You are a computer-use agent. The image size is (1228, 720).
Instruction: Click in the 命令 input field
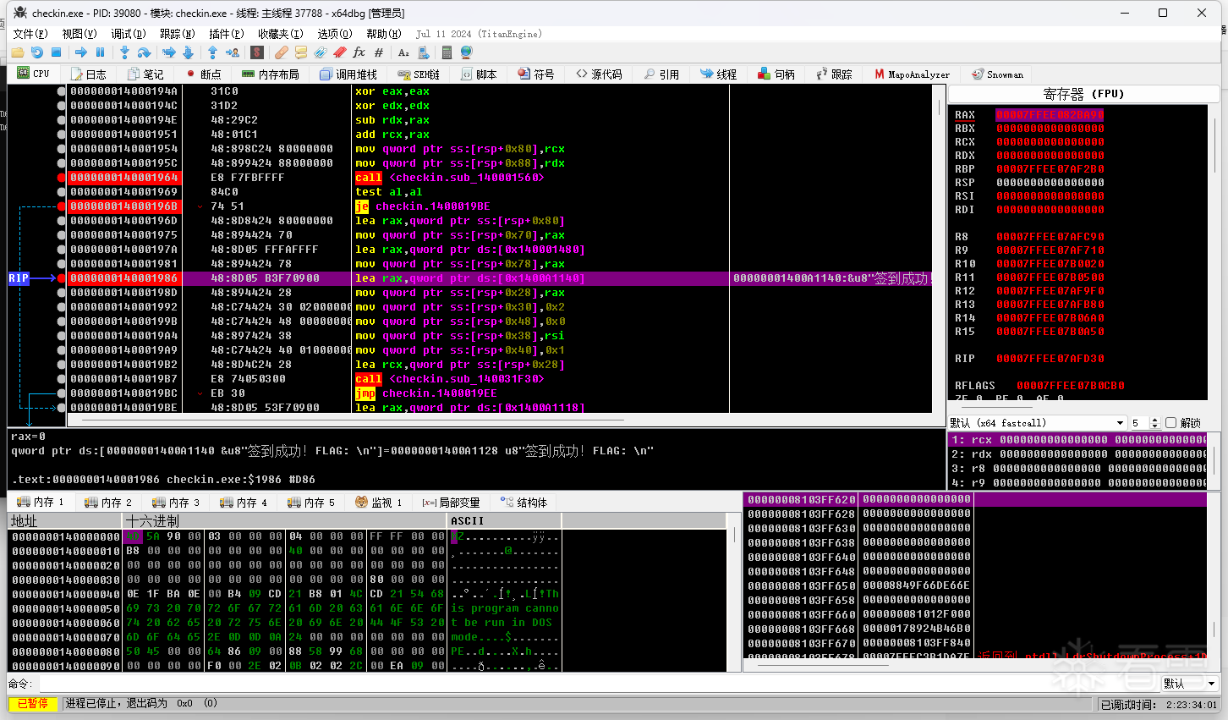(597, 683)
